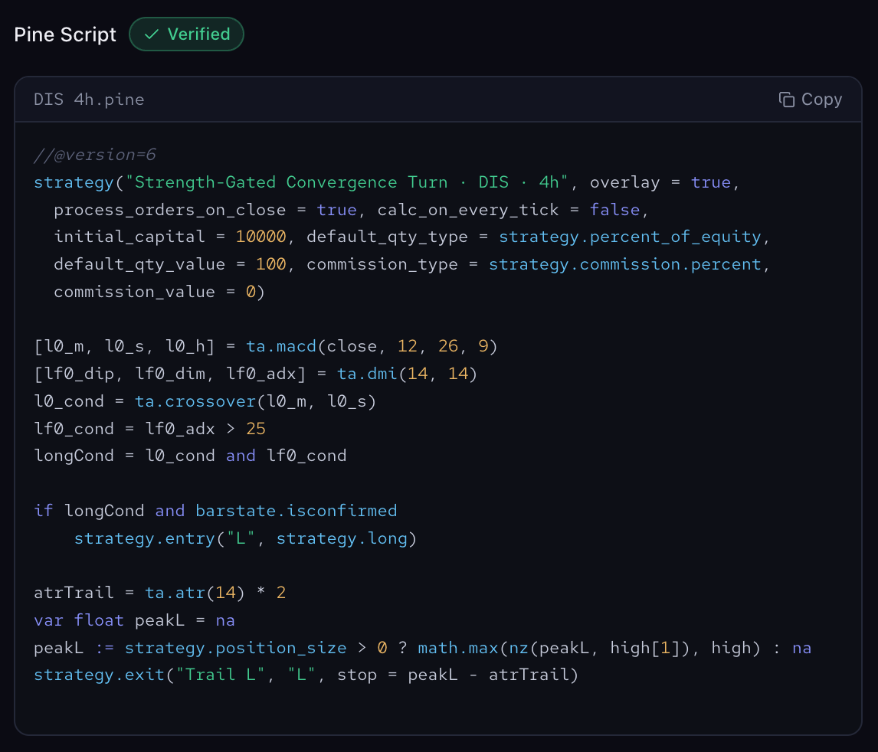Click the ta.macd function call

(372, 346)
